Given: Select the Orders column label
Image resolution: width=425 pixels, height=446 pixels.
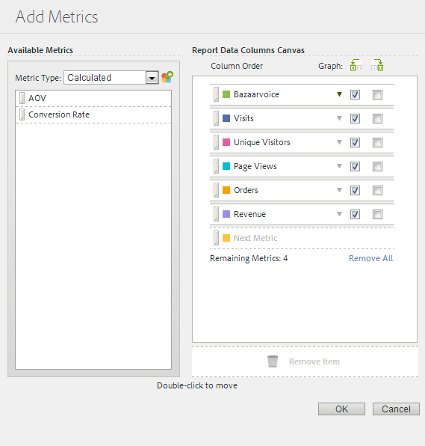Looking at the screenshot, I should coord(246,190).
